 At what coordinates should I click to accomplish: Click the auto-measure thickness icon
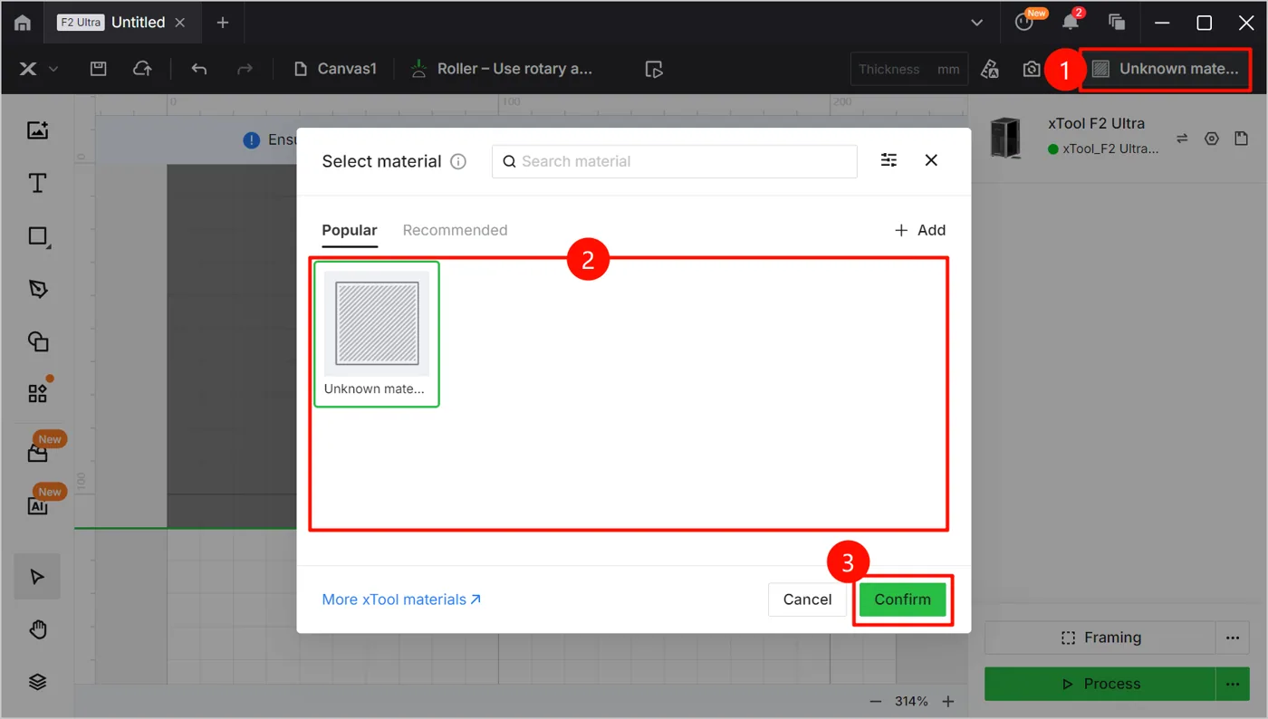point(990,69)
